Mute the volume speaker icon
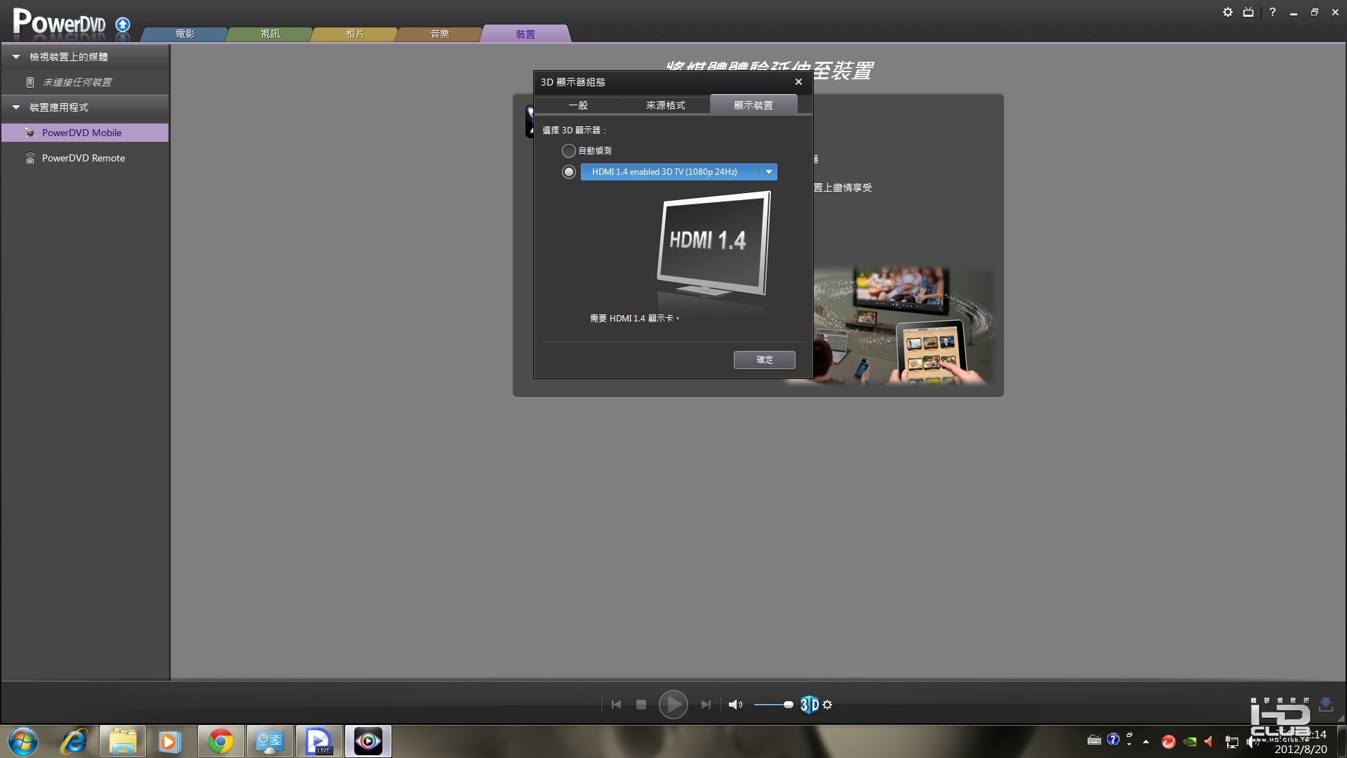 (x=735, y=705)
